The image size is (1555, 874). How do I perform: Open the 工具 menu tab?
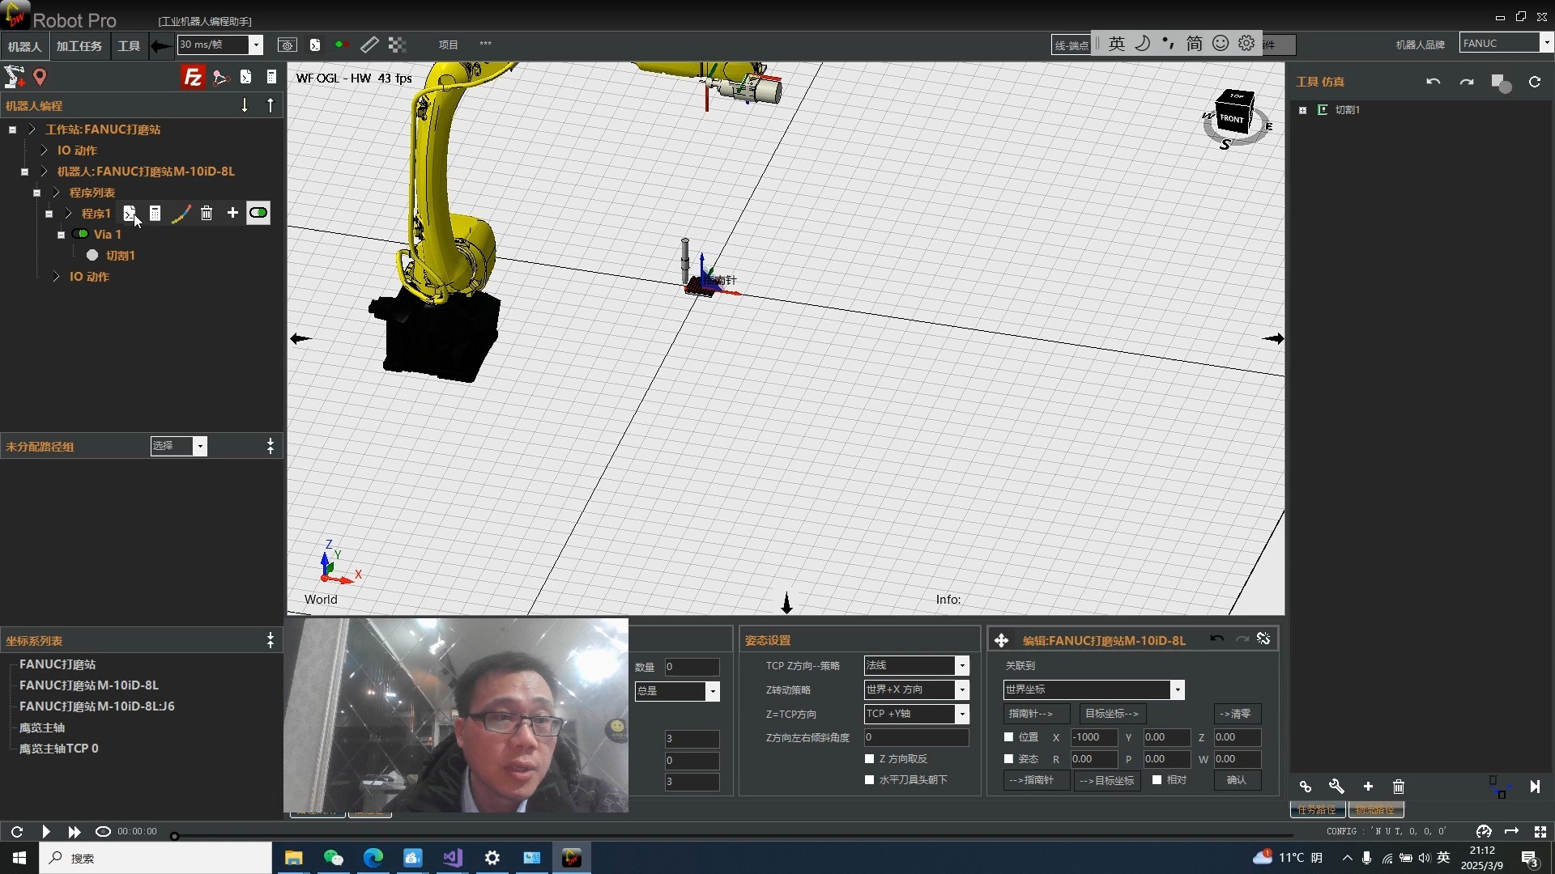pyautogui.click(x=129, y=46)
